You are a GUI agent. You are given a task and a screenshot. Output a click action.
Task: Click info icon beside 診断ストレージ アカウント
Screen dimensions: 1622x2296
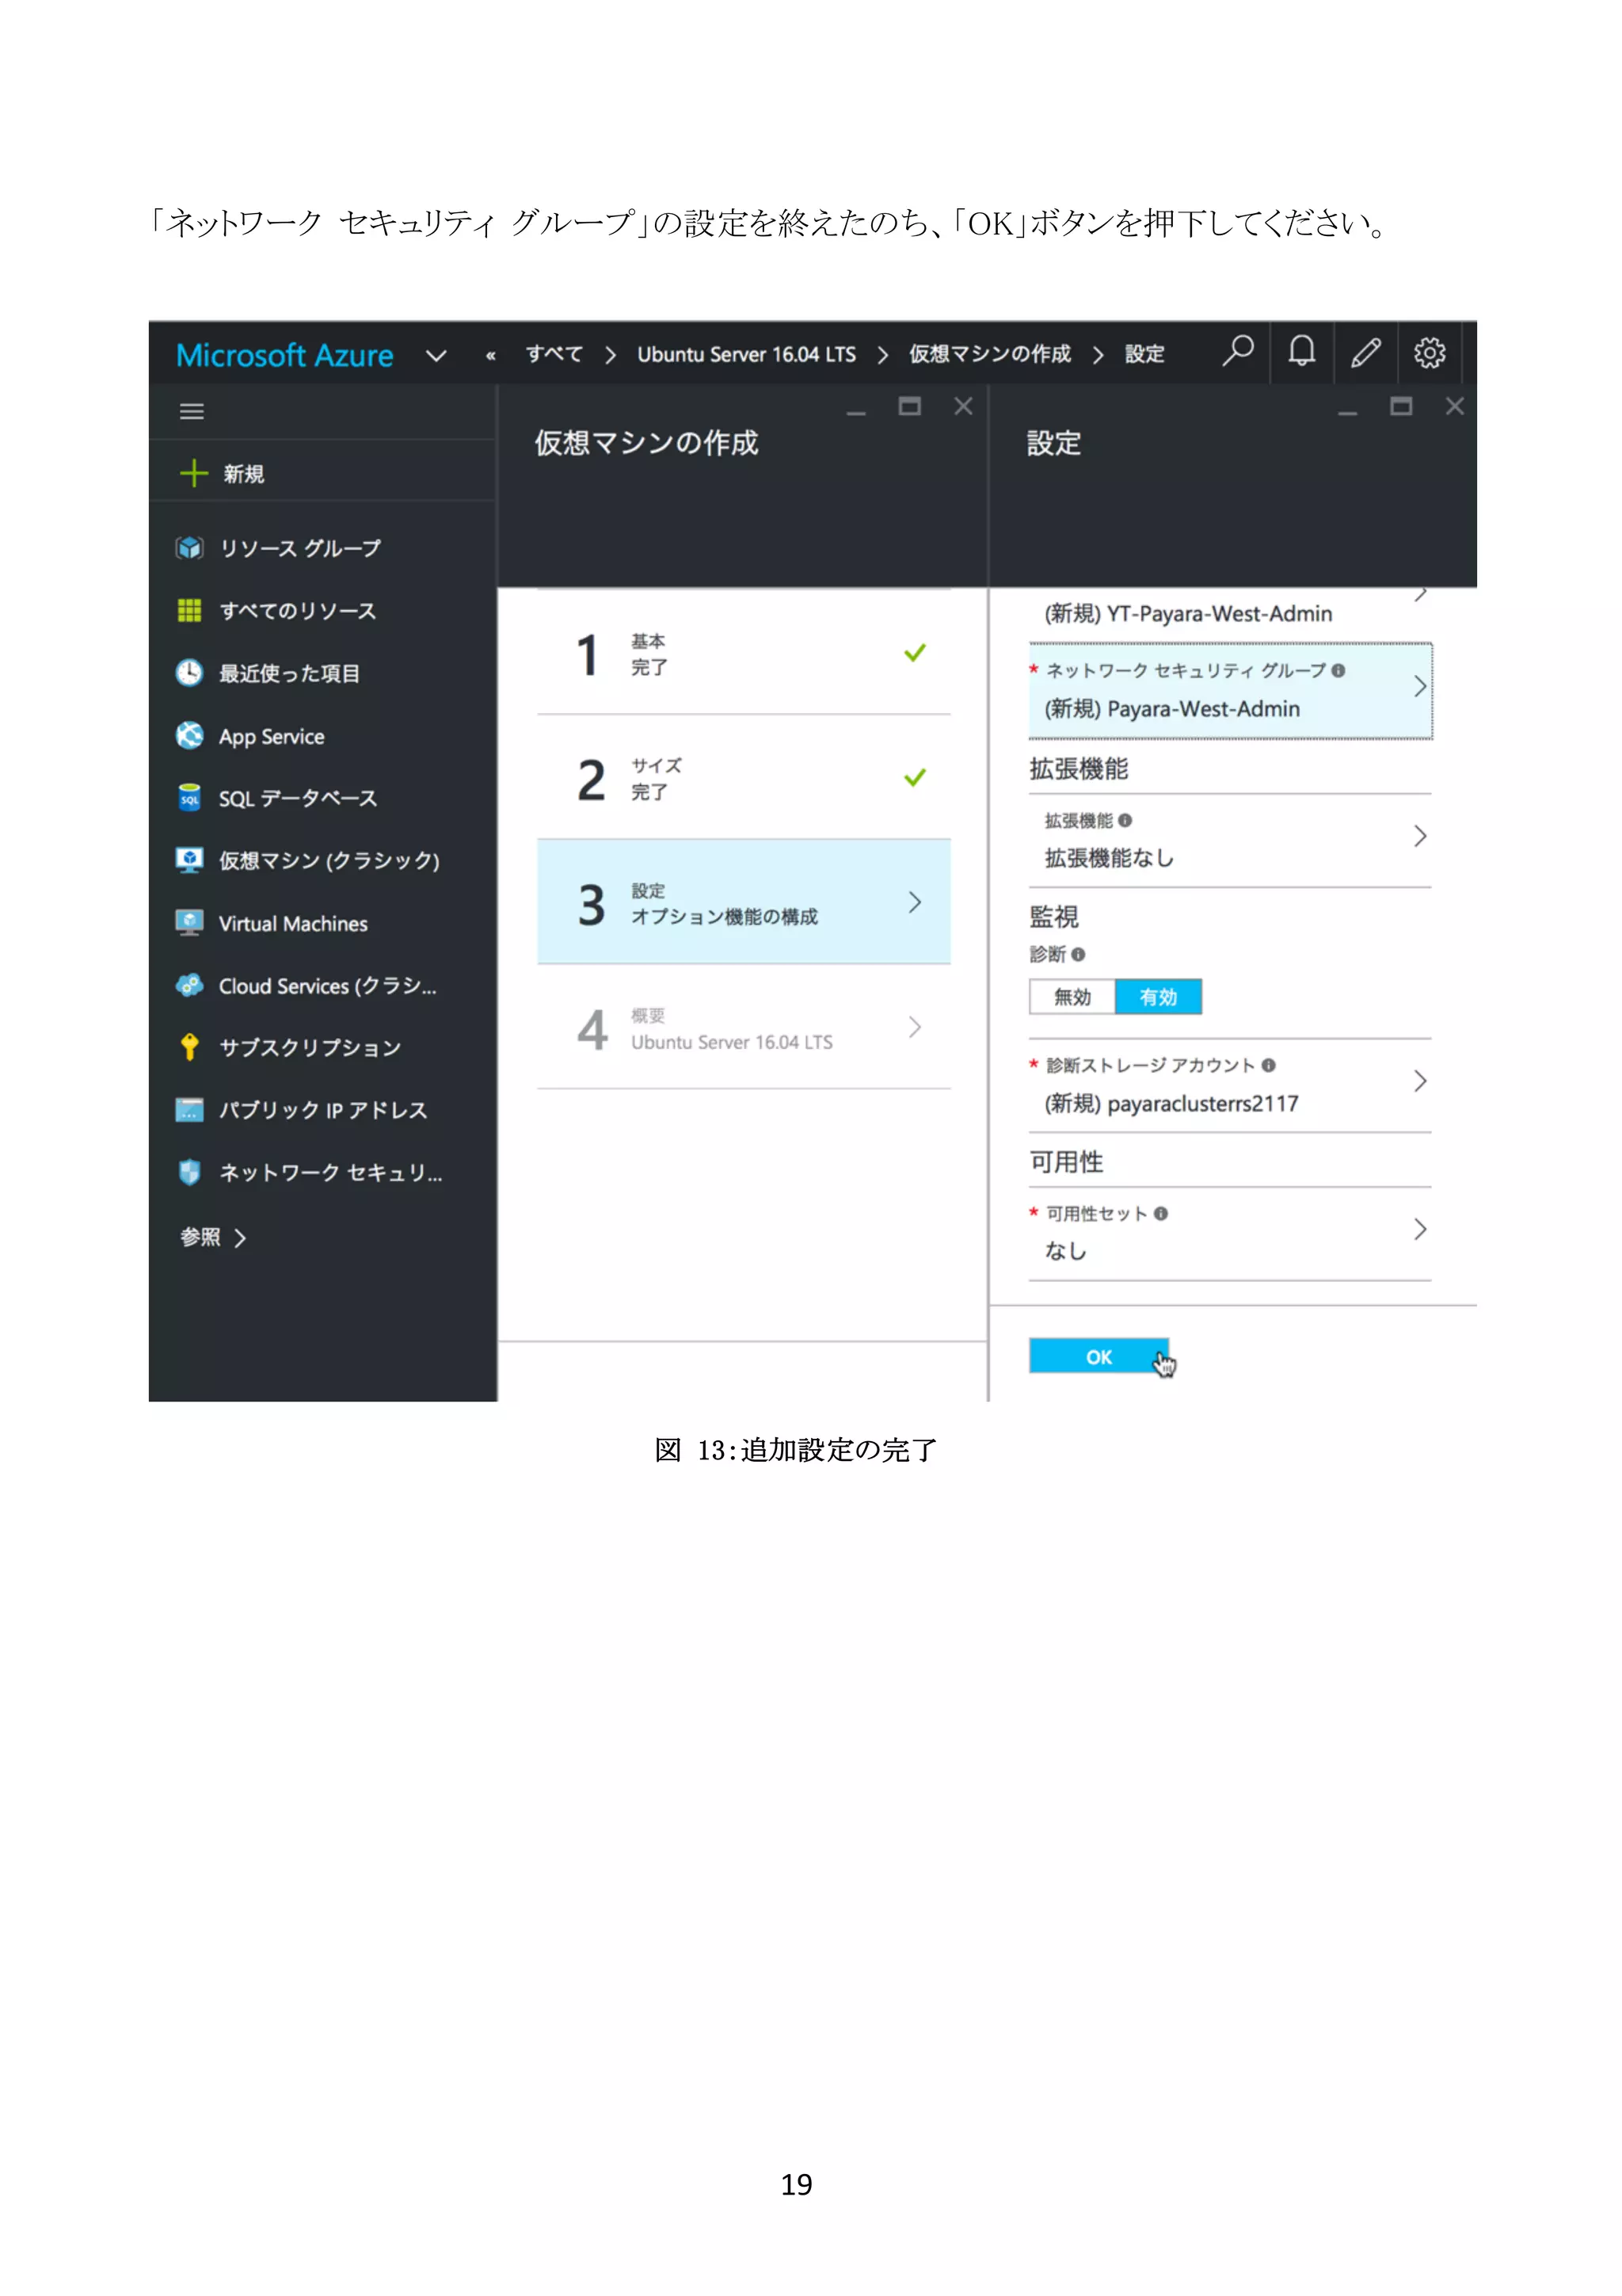1268,1065
